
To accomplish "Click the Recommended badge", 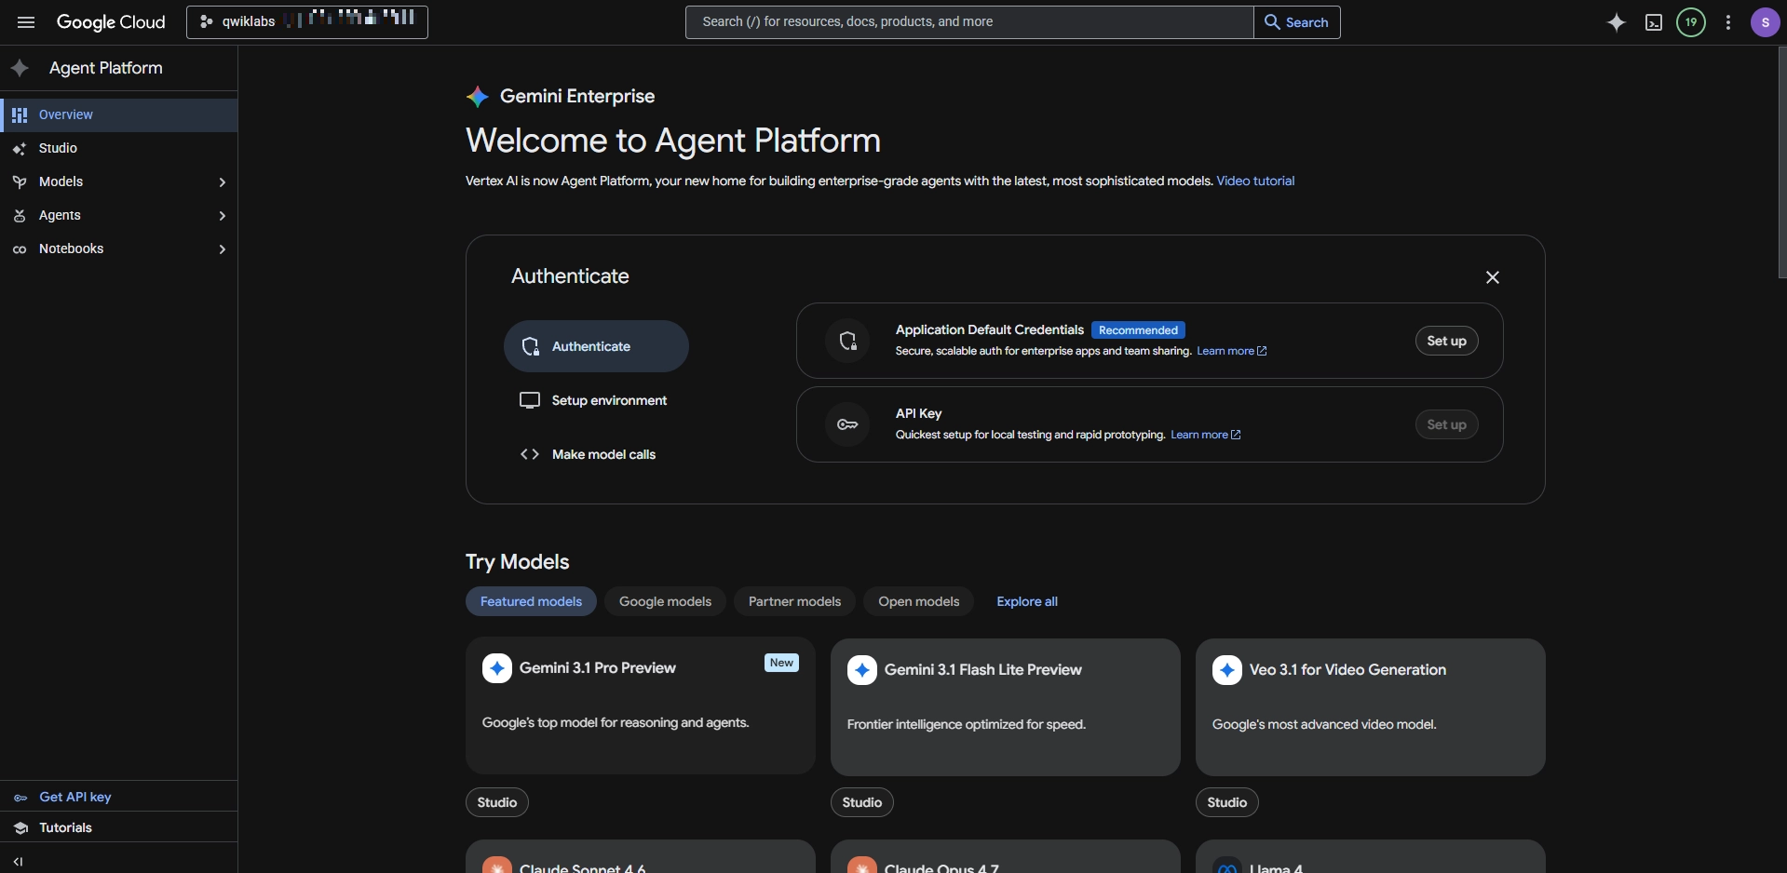I will coord(1138,330).
